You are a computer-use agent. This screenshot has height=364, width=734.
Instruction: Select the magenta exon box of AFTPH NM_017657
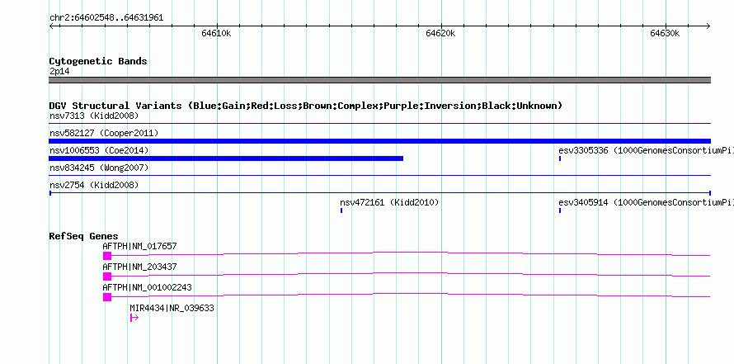[107, 256]
